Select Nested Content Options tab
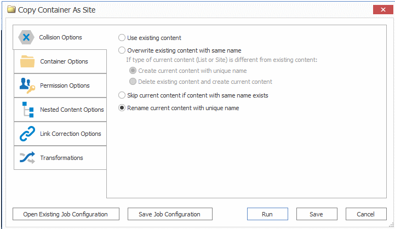This screenshot has height=229, width=395. [x=60, y=110]
